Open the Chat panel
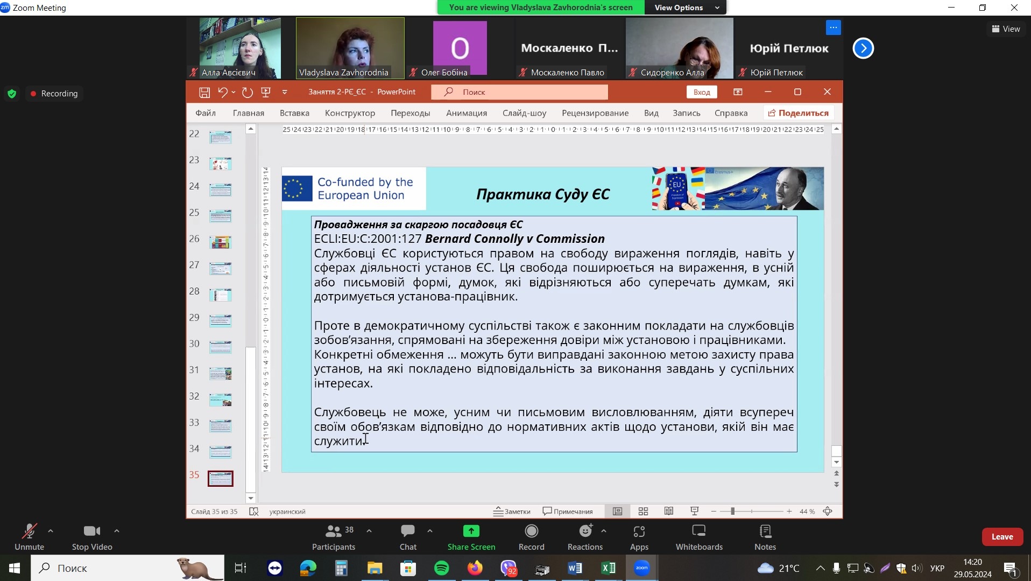1031x581 pixels. point(407,537)
